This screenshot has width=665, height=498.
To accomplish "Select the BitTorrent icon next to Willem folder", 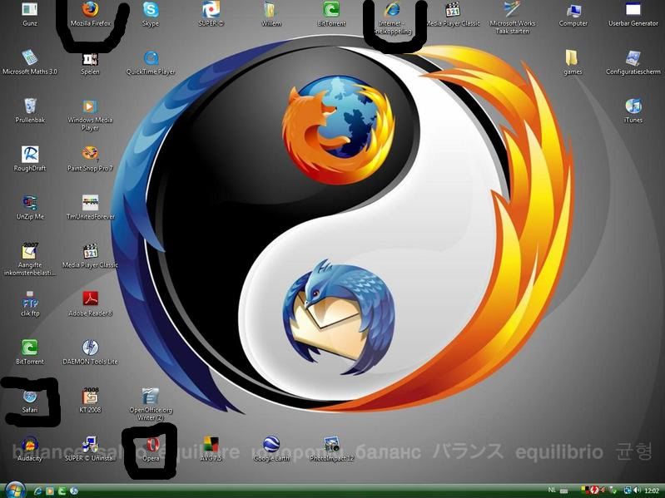I will pyautogui.click(x=331, y=14).
